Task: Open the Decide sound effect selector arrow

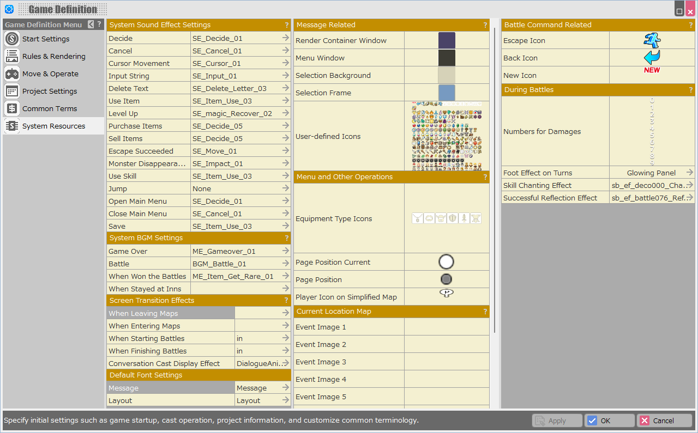Action: tap(286, 38)
